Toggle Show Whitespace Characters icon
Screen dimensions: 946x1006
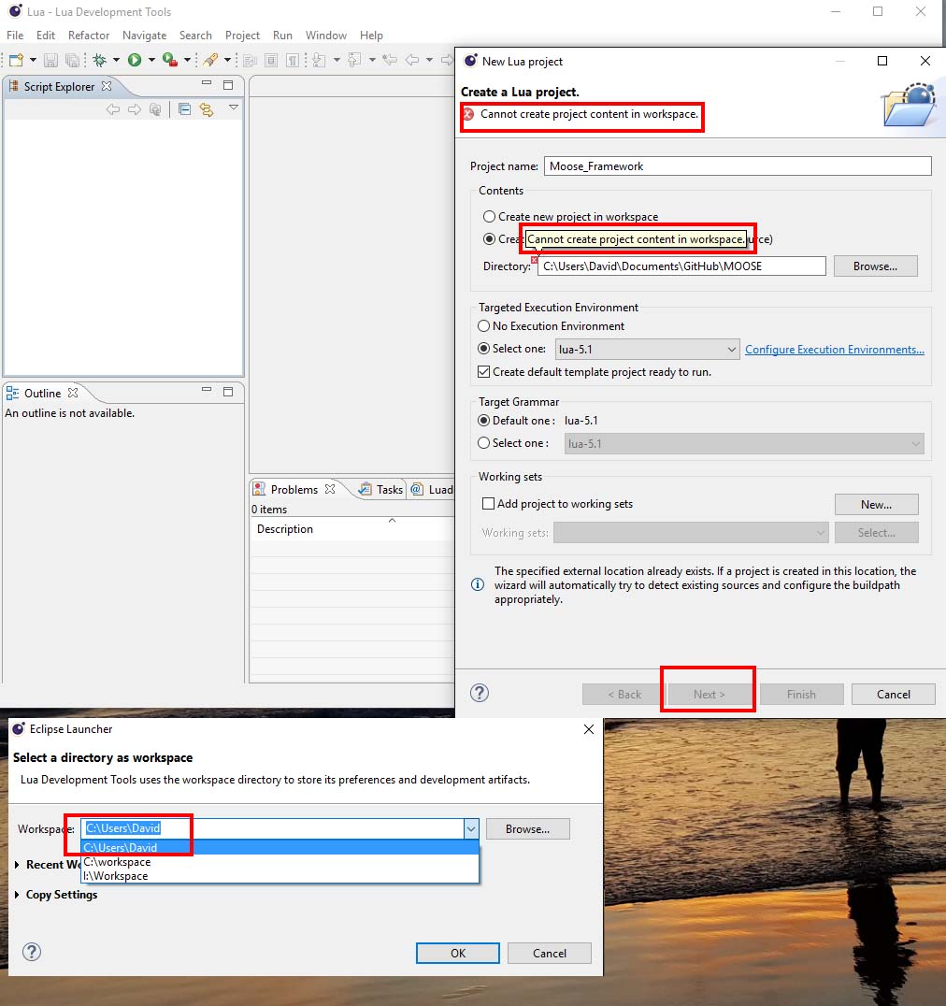coord(293,61)
